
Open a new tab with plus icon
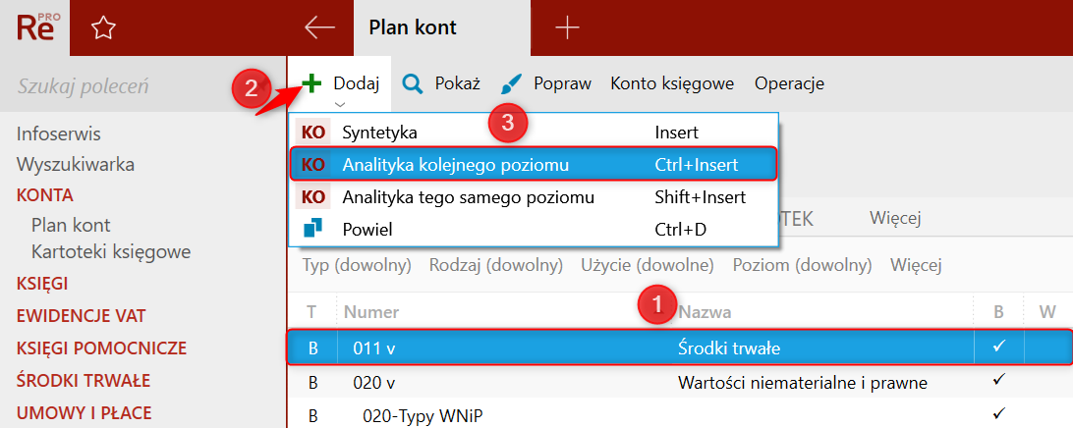click(x=567, y=28)
